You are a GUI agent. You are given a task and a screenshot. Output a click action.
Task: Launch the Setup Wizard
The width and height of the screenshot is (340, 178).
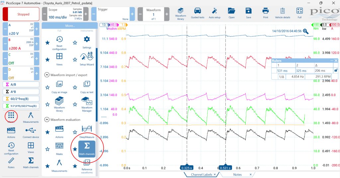pos(87,59)
